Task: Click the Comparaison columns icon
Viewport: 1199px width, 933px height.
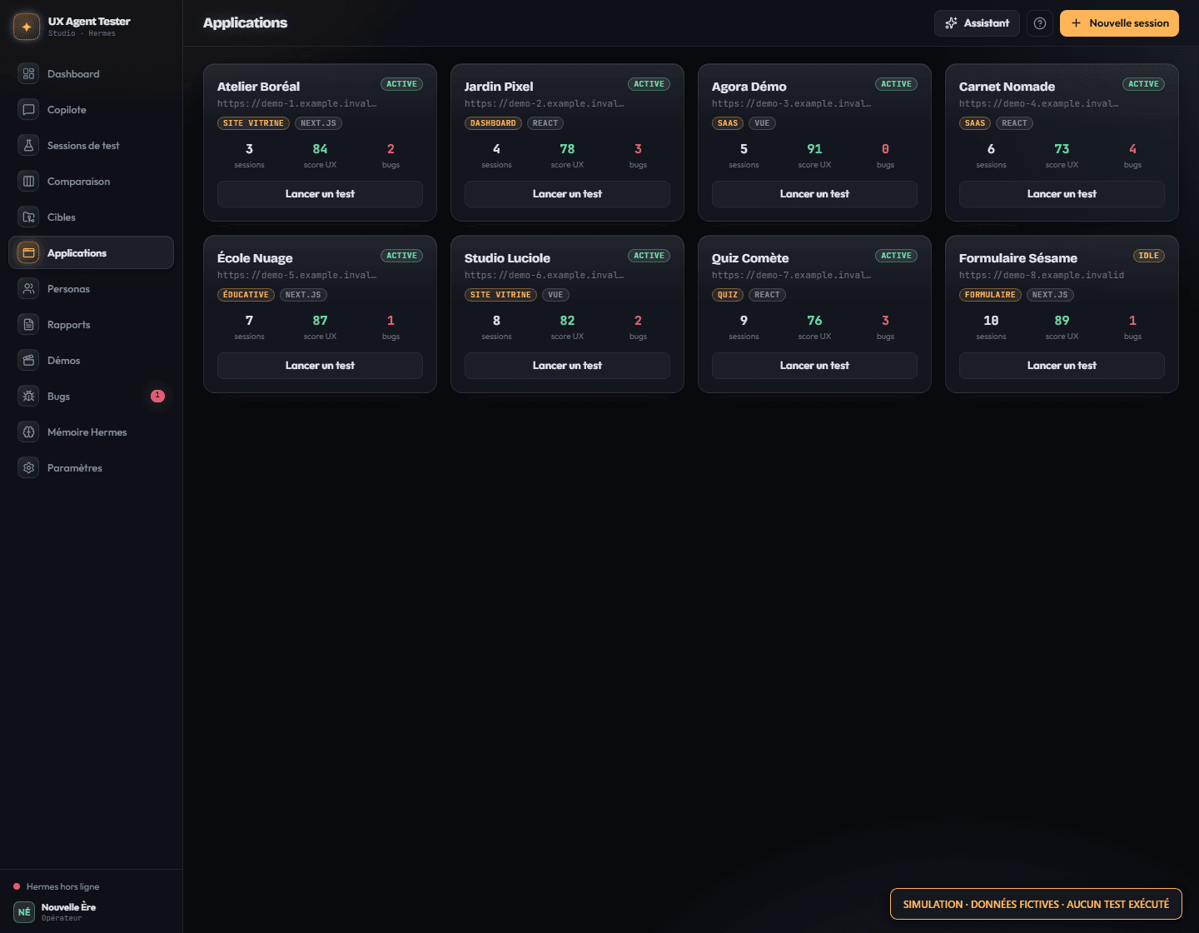Action: pyautogui.click(x=28, y=181)
